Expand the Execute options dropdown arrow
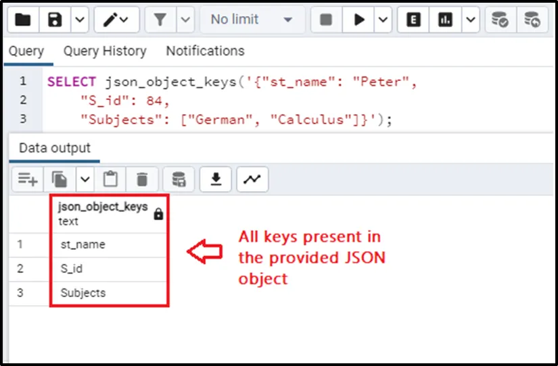The height and width of the screenshot is (366, 558). [384, 20]
